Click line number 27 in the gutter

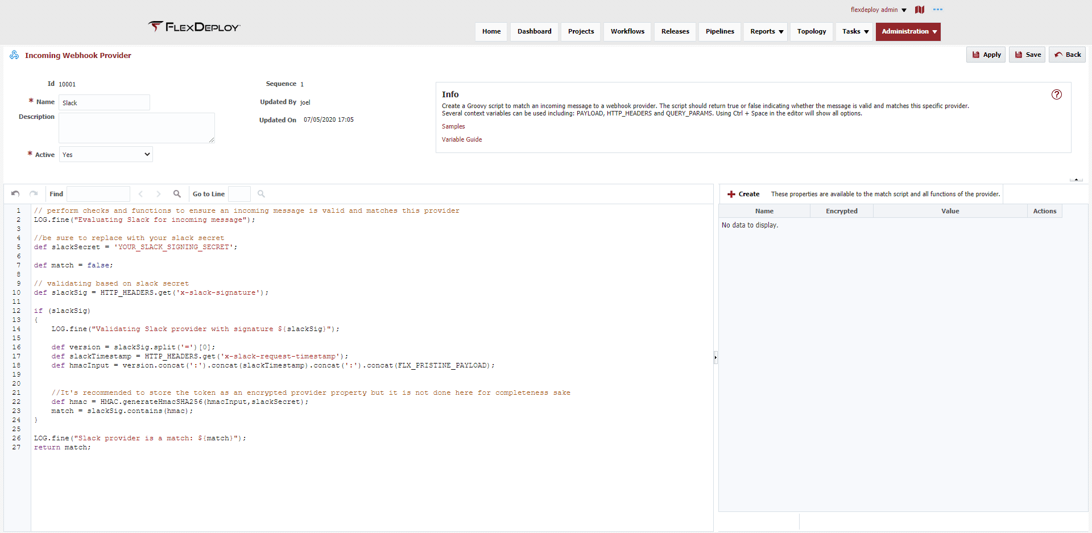pyautogui.click(x=16, y=447)
